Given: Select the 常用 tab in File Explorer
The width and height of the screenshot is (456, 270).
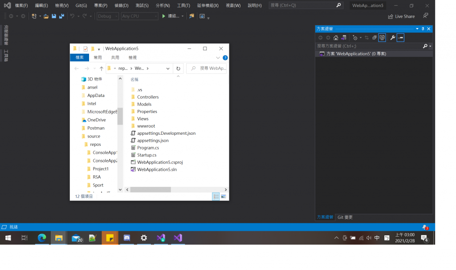Looking at the screenshot, I should [x=98, y=57].
